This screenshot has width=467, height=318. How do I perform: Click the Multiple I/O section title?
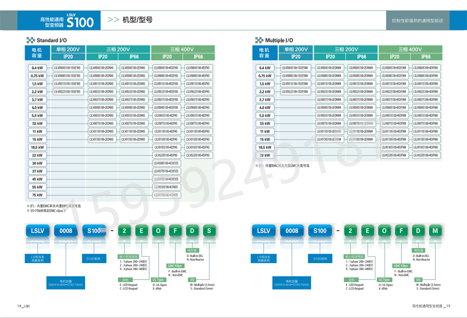(x=279, y=40)
